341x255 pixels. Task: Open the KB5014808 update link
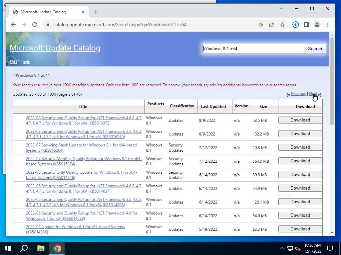coord(84,202)
